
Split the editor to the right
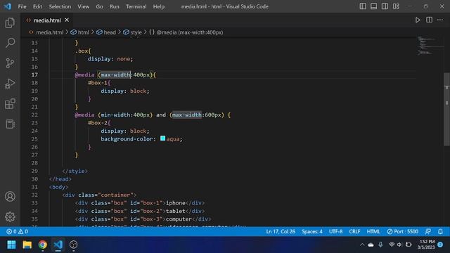pos(429,20)
